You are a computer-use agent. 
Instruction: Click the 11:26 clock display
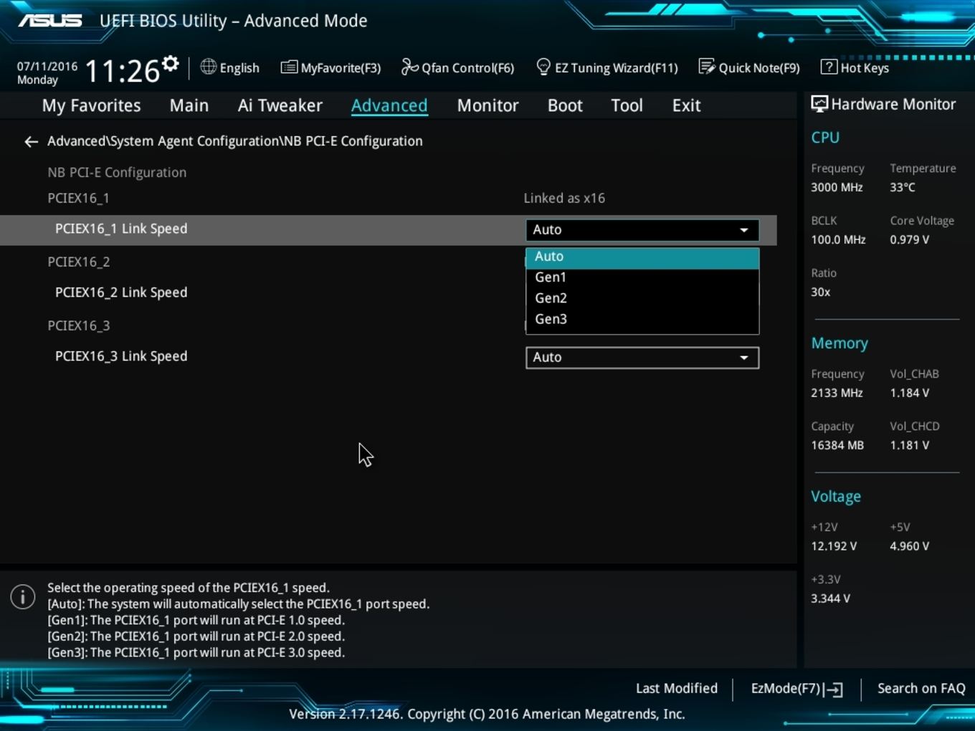[122, 71]
